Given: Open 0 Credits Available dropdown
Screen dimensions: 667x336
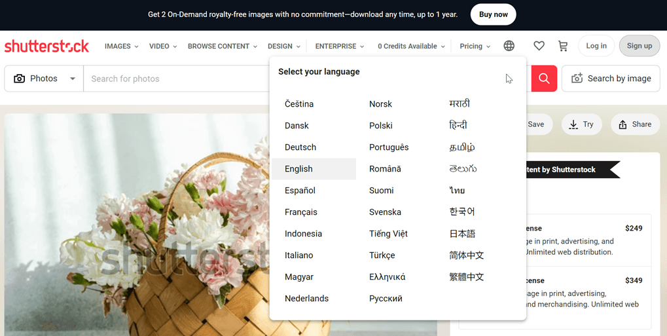Looking at the screenshot, I should pyautogui.click(x=411, y=46).
